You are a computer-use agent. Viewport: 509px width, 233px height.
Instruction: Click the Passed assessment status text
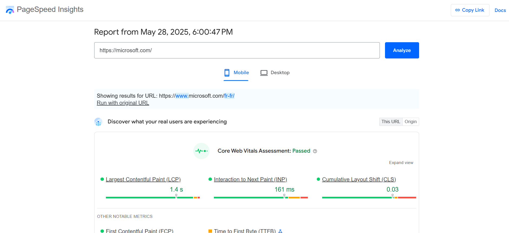301,151
